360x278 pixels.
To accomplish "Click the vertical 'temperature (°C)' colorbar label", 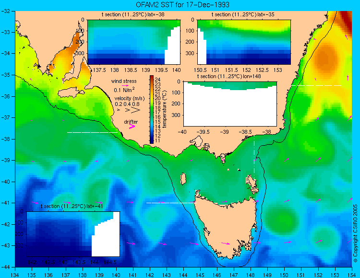I will point(164,109).
